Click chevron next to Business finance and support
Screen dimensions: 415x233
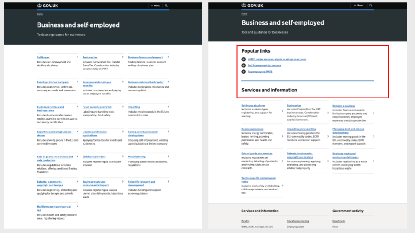[168, 57]
